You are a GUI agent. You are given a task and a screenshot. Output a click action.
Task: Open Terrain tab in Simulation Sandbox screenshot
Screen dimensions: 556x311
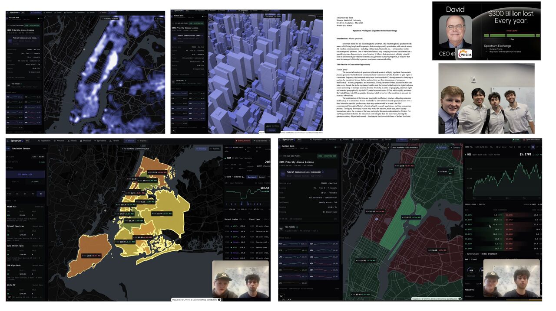(114, 141)
